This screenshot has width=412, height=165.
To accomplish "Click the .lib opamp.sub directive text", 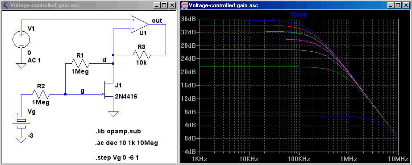I will point(117,131).
